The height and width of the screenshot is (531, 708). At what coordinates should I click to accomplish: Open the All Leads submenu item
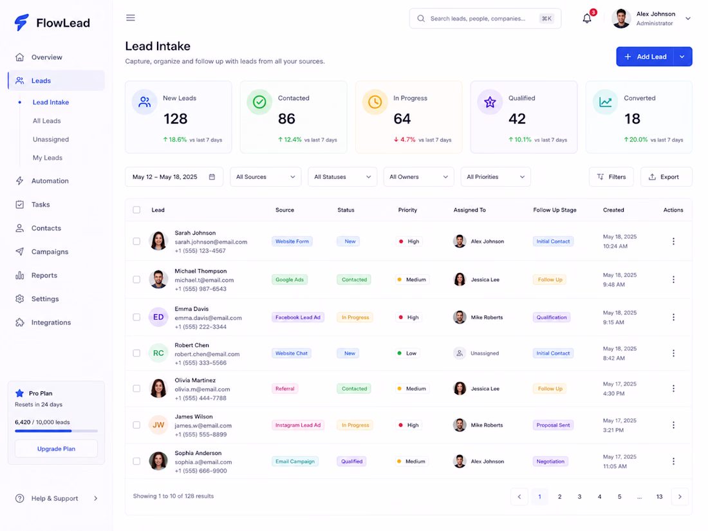pyautogui.click(x=46, y=120)
